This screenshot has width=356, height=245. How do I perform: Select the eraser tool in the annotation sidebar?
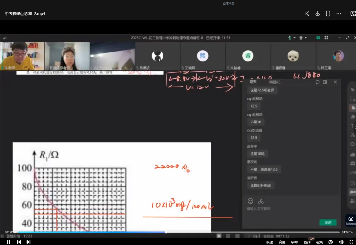(x=352, y=117)
